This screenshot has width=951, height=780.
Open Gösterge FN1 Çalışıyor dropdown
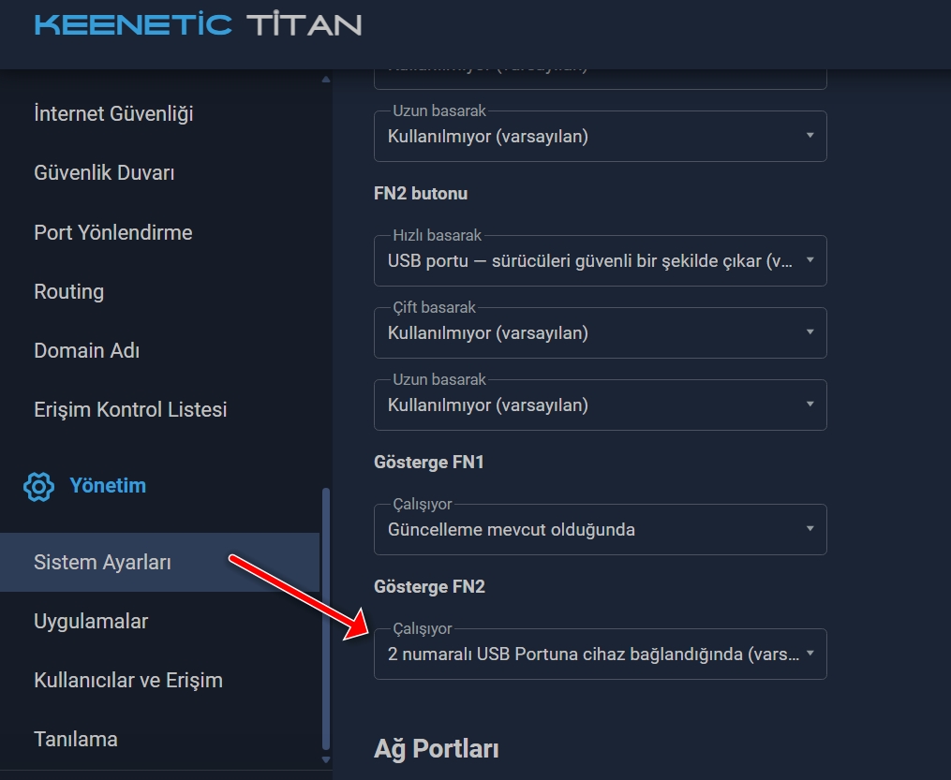tap(600, 529)
